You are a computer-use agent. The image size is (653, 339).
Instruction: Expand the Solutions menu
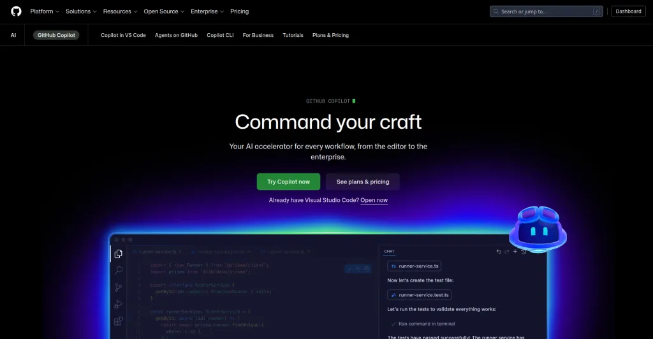pos(81,11)
